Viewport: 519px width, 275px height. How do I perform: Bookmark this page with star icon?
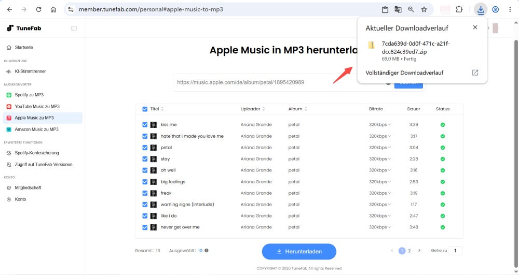click(x=424, y=9)
